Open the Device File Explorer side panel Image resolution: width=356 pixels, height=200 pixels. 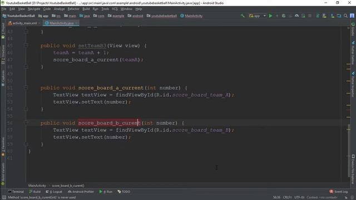coord(353,169)
